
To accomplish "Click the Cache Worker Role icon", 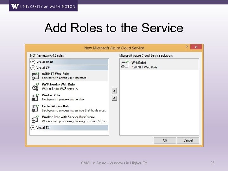I will pos(35,108).
